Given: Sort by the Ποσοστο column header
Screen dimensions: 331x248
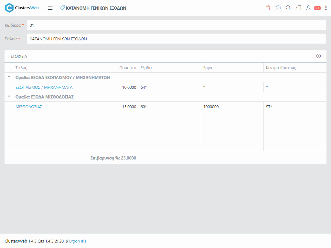Looking at the screenshot, I should coord(128,68).
